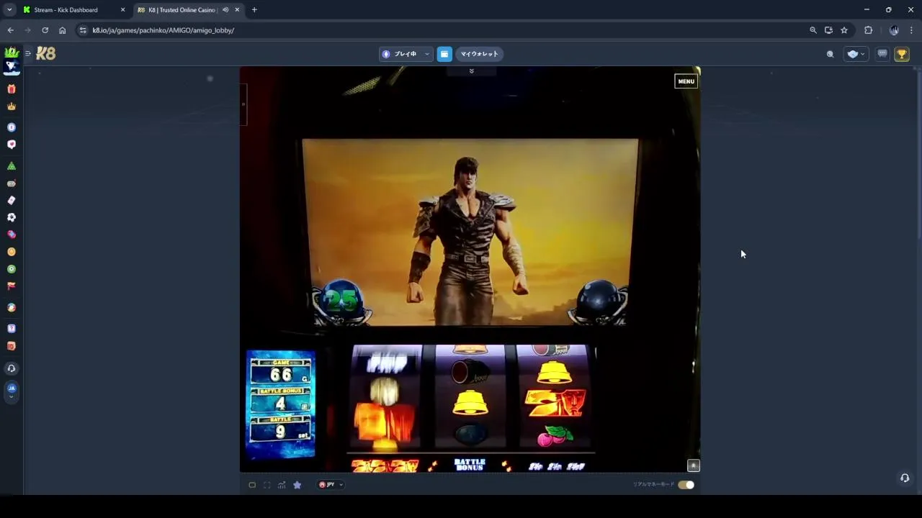The height and width of the screenshot is (518, 922).
Task: Click the small icon at game's bottom-right corner
Action: [x=694, y=465]
